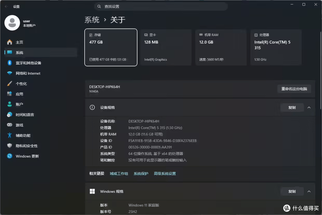Viewport: 322px width, 215px height.
Task: Focus the 查找设置 search box
Action: (161, 7)
